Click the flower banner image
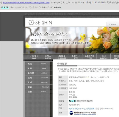Screen dimensions: 119x117 tap(72, 40)
